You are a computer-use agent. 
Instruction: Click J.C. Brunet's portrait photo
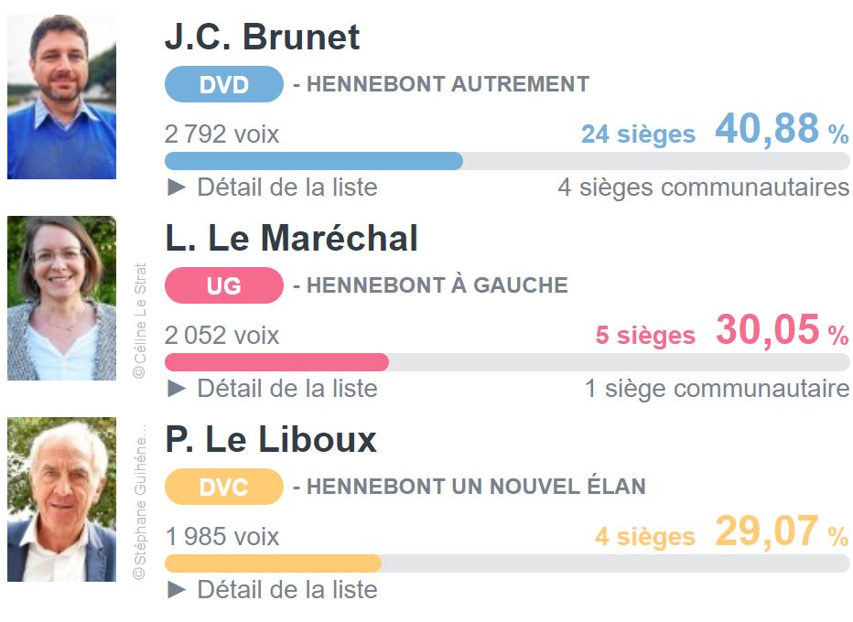coord(61,97)
